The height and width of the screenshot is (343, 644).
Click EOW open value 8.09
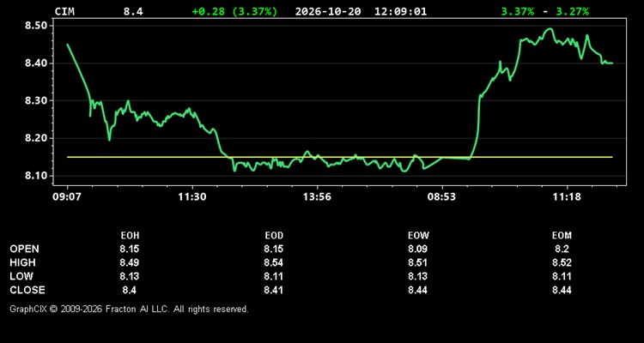pyautogui.click(x=417, y=249)
